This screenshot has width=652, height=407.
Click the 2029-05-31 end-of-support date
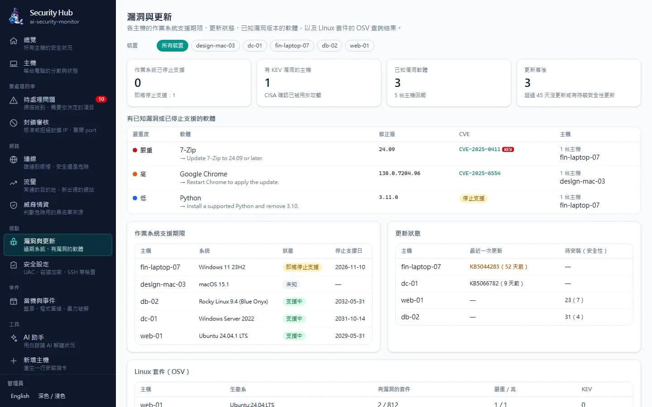(350, 336)
